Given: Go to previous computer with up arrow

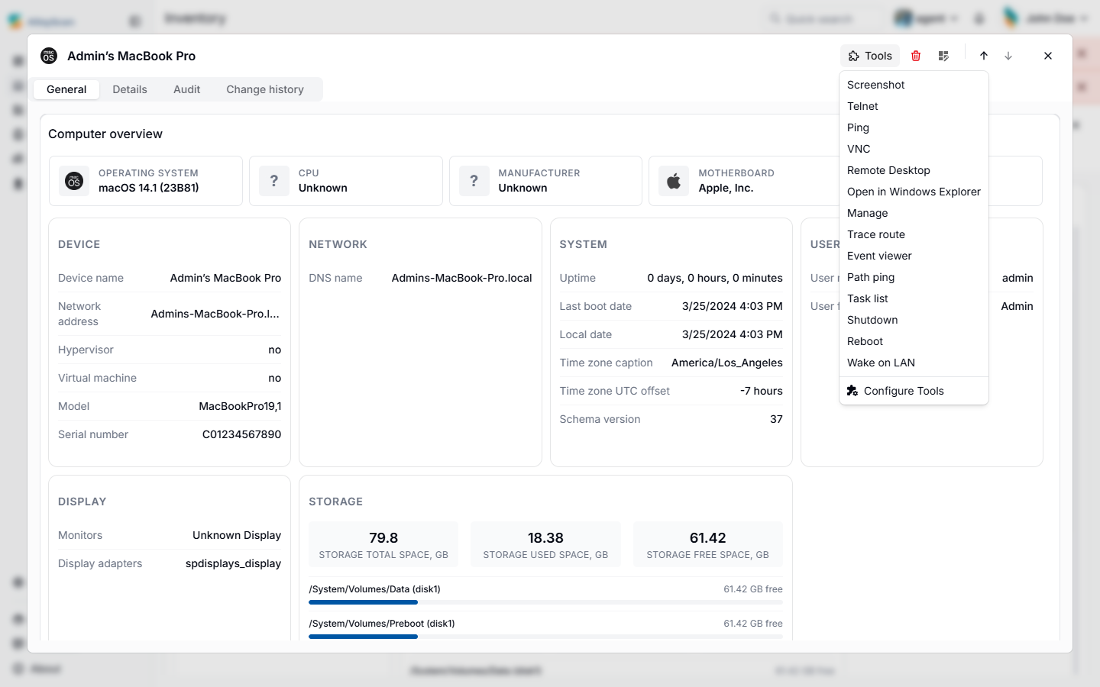Looking at the screenshot, I should click(984, 56).
